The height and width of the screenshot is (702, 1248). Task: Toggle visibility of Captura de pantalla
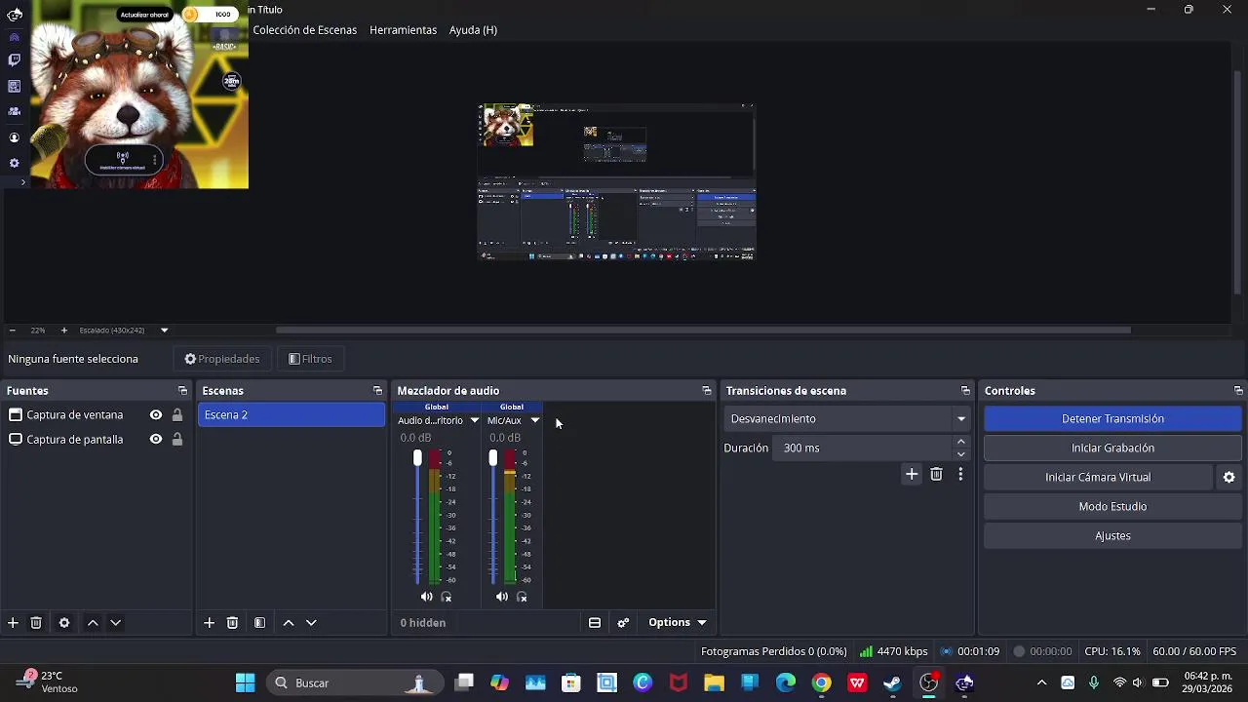[x=156, y=440]
